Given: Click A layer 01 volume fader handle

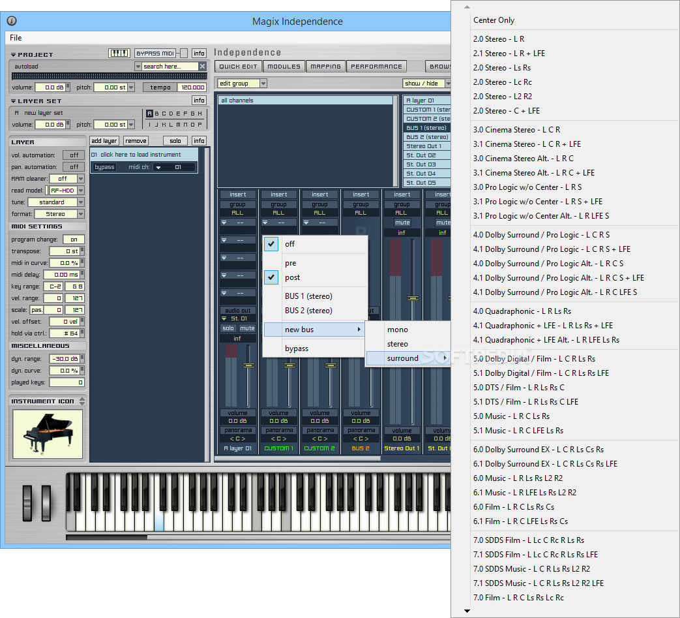Looking at the screenshot, I should pyautogui.click(x=248, y=365).
